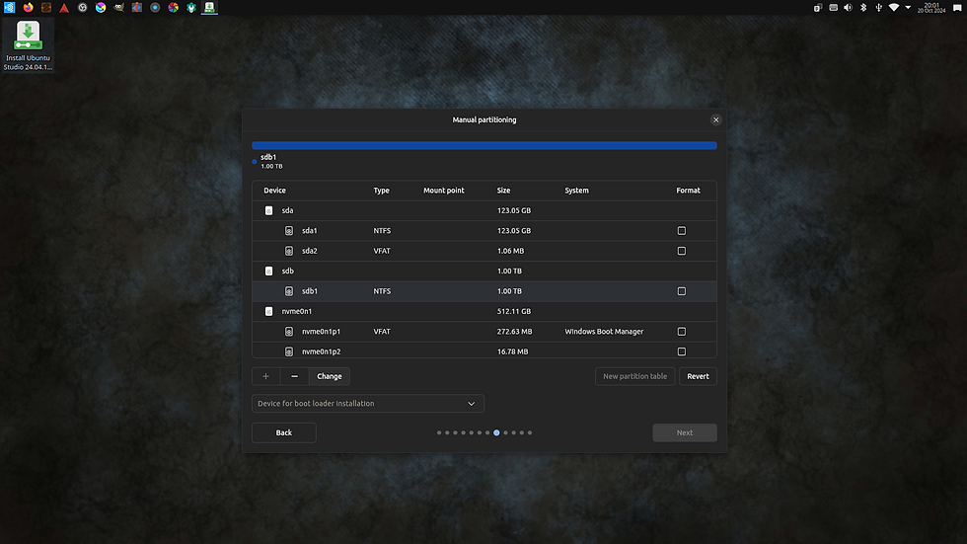Sort by the Device column header
Viewport: 967px width, 544px height.
coord(274,191)
